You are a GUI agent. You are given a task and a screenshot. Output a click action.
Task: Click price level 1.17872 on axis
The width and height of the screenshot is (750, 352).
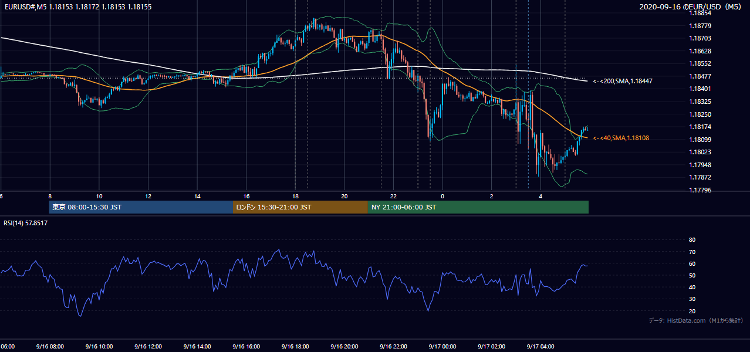click(700, 177)
